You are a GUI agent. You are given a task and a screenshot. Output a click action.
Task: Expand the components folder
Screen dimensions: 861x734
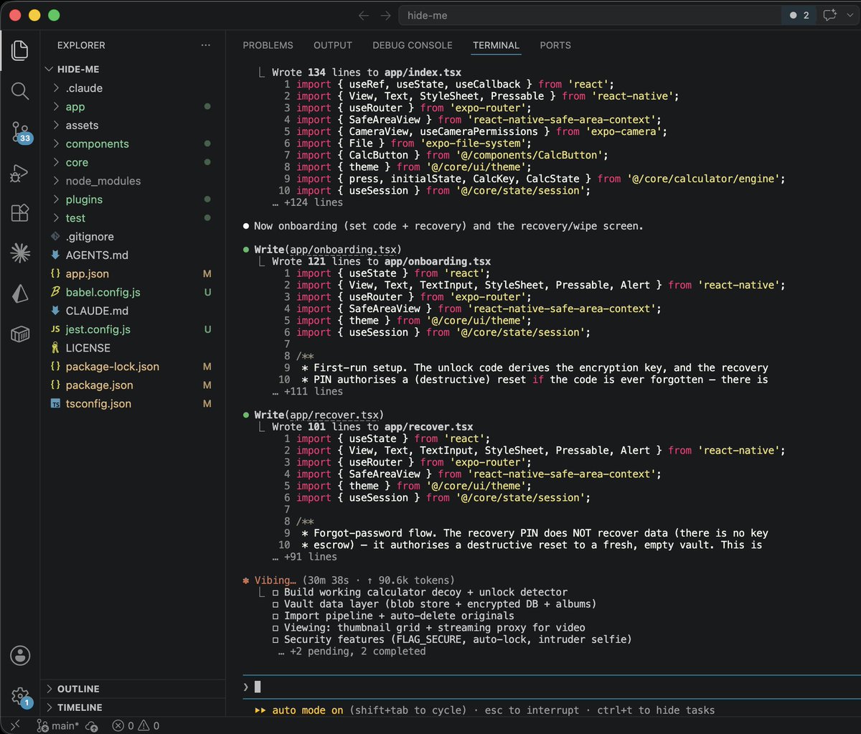pos(133,143)
